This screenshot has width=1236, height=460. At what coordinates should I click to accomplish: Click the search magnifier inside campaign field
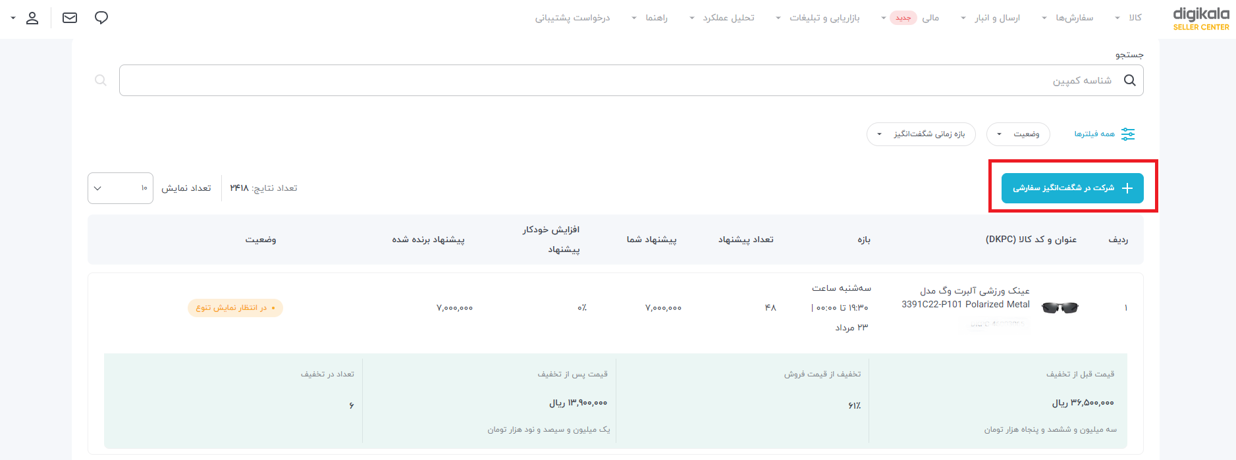pyautogui.click(x=1130, y=80)
